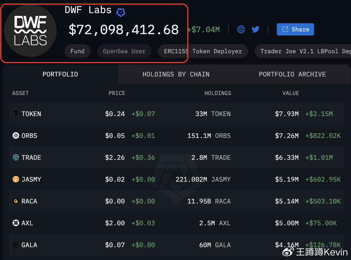Screen dimensions: 351x260
Task: Switch to the HOLDINGS BY CHAIN tab
Action: pos(176,74)
